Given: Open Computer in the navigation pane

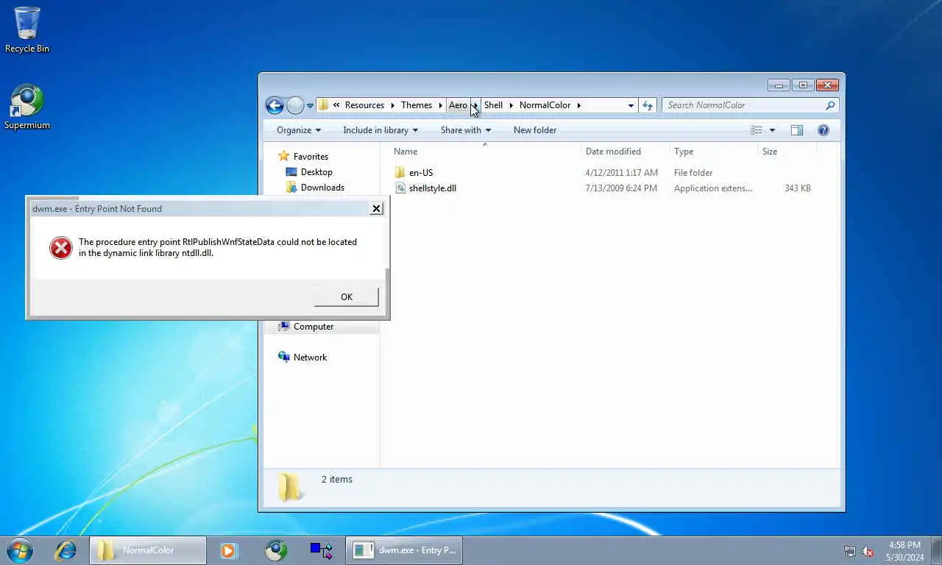Looking at the screenshot, I should 314,327.
